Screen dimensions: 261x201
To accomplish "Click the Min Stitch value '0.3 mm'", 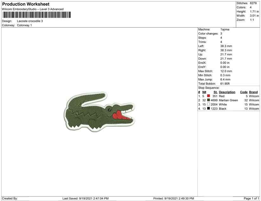I will (x=225, y=75).
